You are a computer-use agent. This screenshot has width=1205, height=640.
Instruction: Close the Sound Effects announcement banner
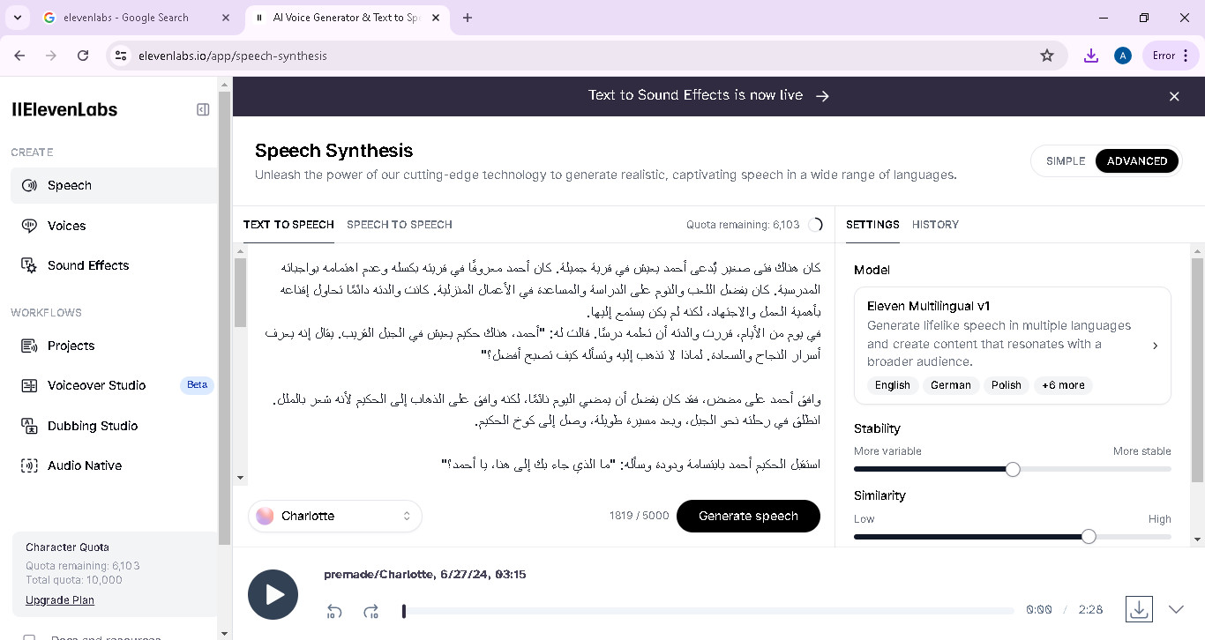click(1174, 96)
